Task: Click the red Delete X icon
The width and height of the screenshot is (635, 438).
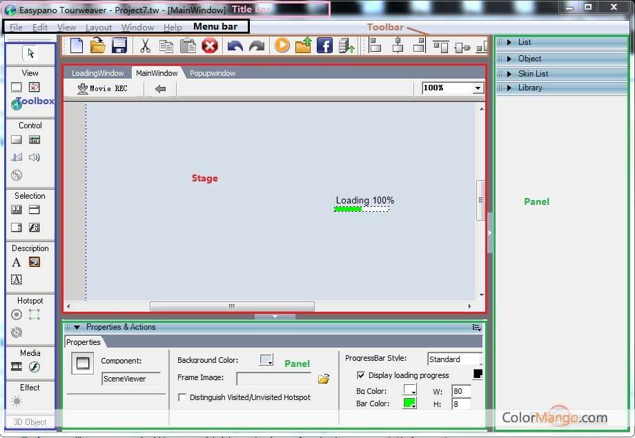Action: tap(210, 46)
